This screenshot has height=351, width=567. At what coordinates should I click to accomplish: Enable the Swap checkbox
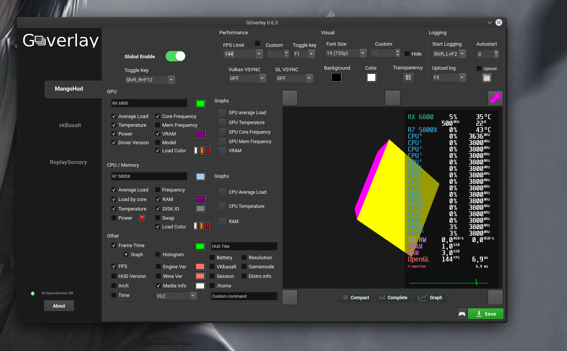click(158, 218)
